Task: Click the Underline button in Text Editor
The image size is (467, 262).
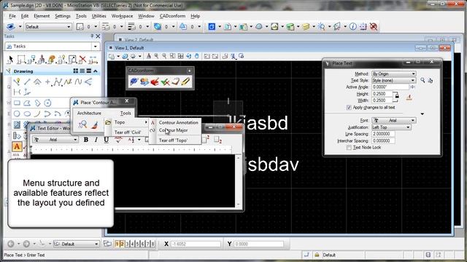Action: click(106, 140)
